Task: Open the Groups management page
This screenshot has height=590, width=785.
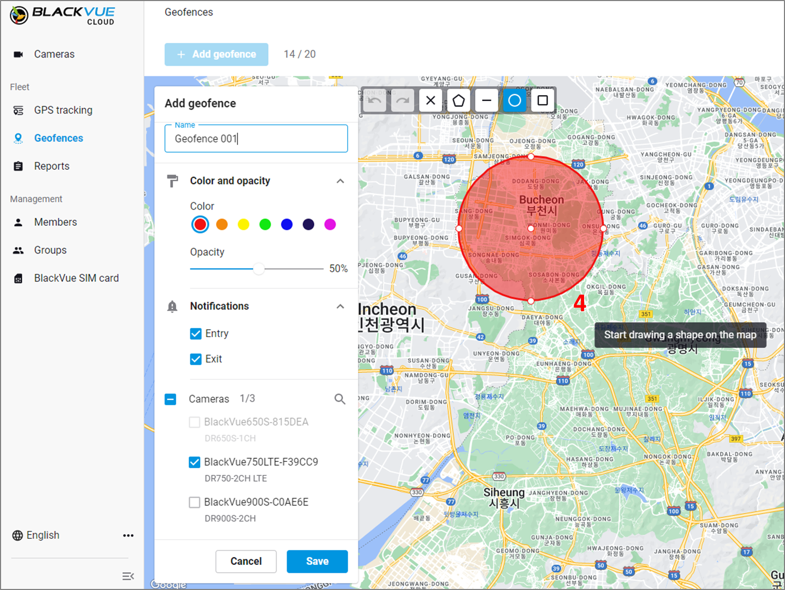Action: click(x=50, y=250)
